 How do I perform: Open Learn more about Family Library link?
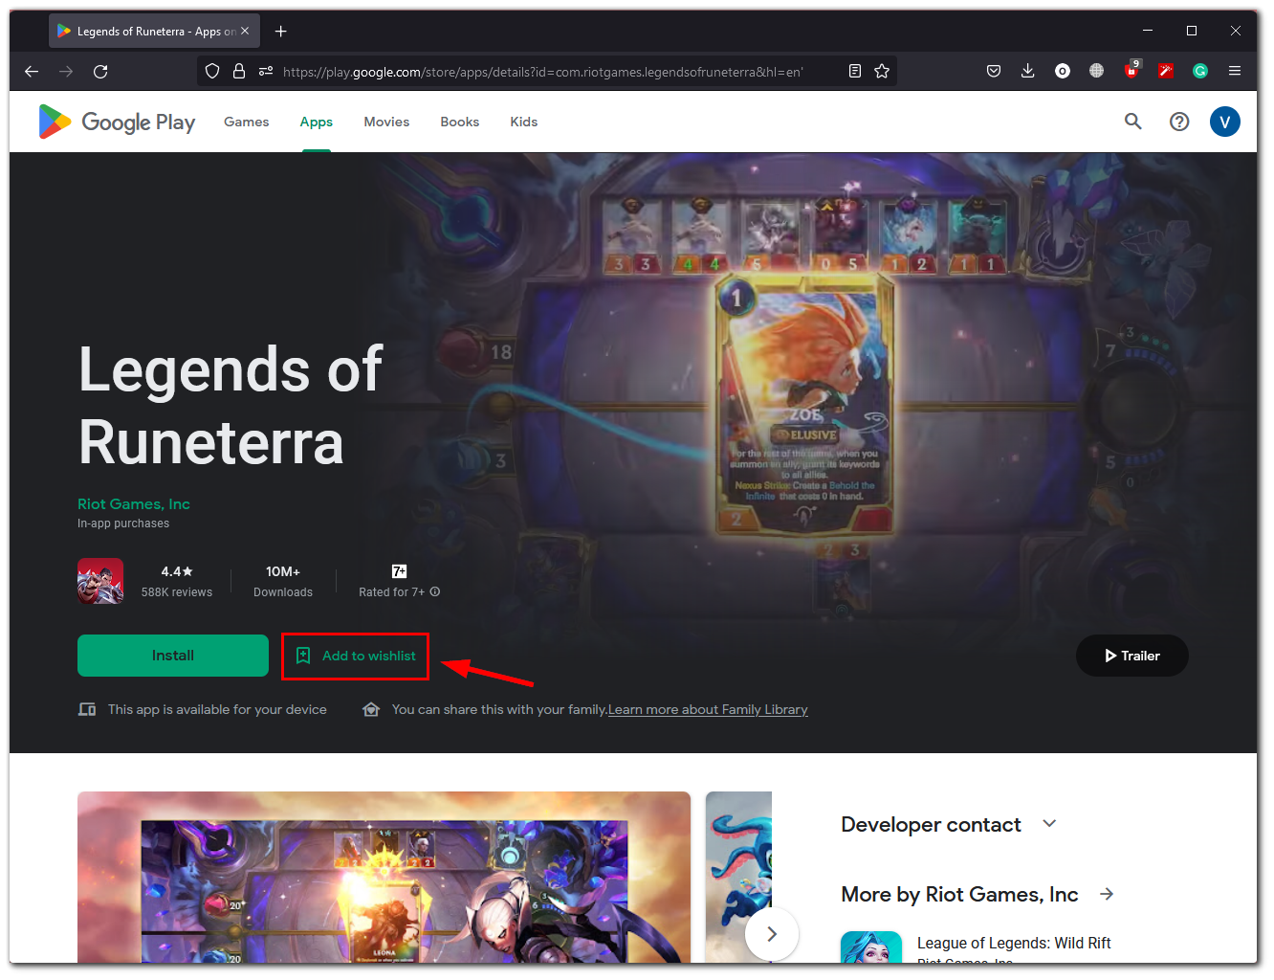[x=708, y=709]
